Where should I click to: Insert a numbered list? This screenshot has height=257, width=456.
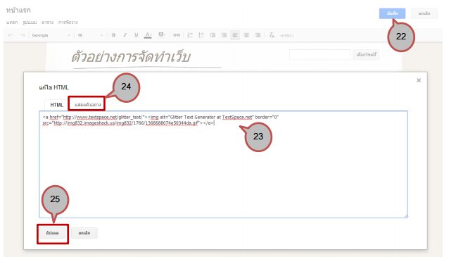(x=190, y=35)
